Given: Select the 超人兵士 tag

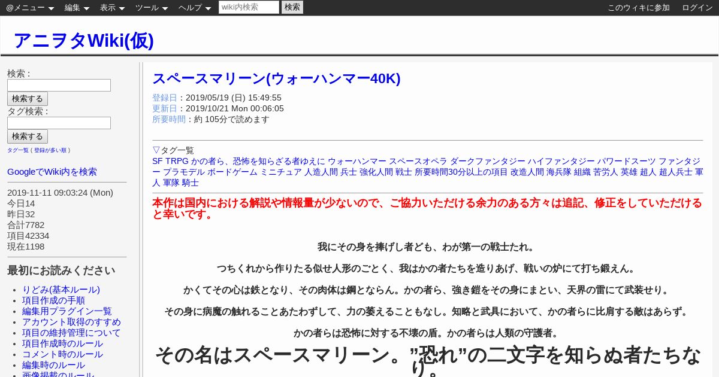Looking at the screenshot, I should pyautogui.click(x=676, y=172).
